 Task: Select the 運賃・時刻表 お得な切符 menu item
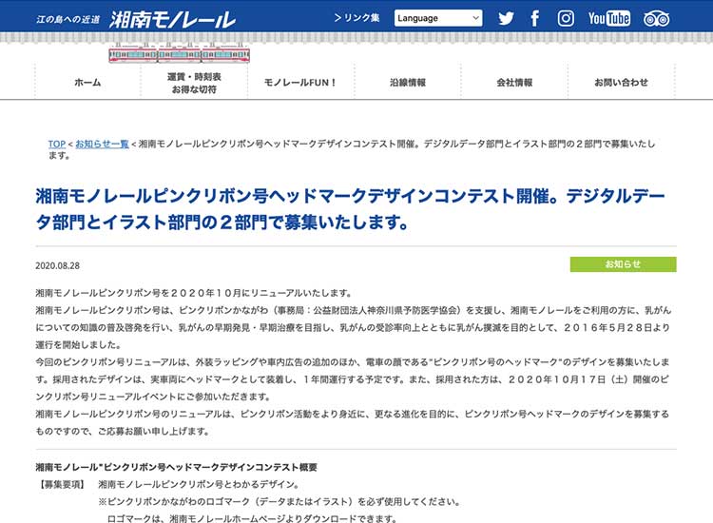(194, 83)
